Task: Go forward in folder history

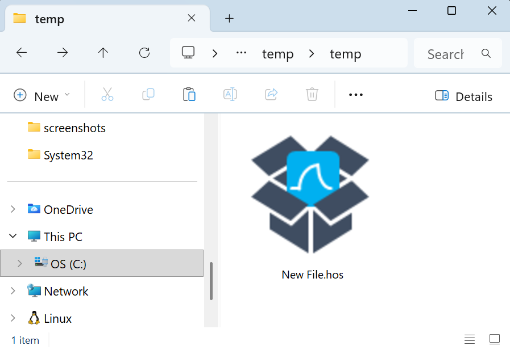Action: pyautogui.click(x=63, y=53)
